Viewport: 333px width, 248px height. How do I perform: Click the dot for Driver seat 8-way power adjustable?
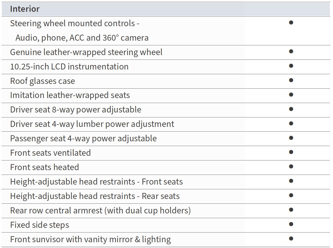[x=291, y=109]
